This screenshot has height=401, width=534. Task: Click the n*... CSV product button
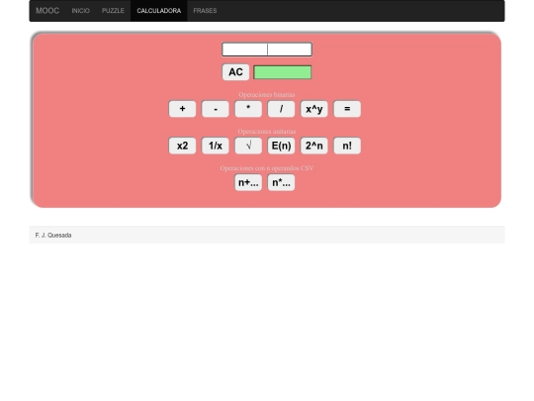281,183
